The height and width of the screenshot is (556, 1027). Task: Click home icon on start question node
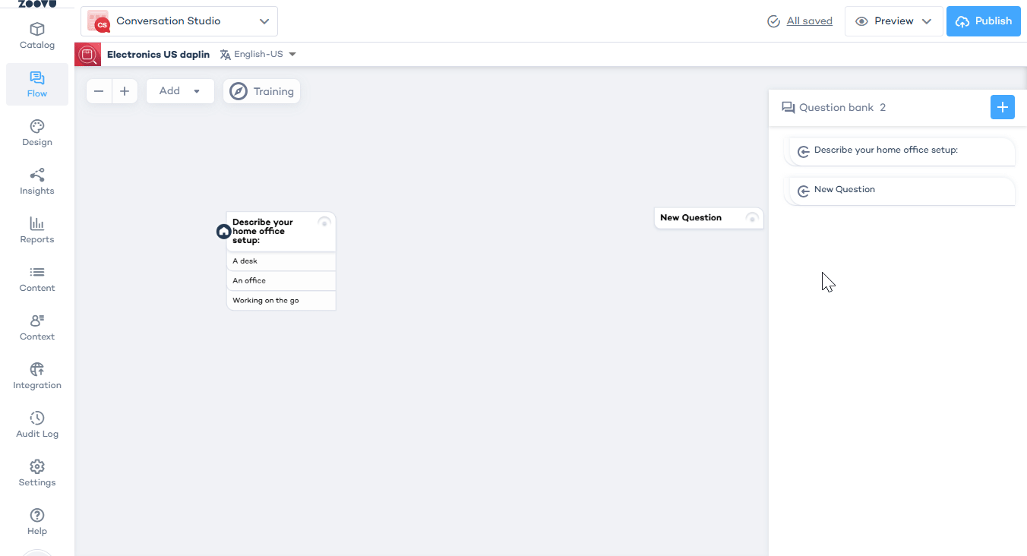(x=223, y=232)
